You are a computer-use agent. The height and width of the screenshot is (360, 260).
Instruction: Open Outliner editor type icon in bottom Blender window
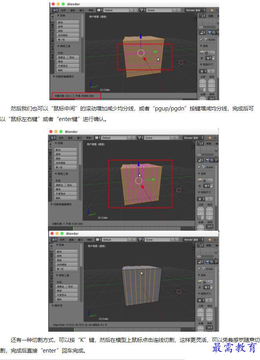(200, 245)
